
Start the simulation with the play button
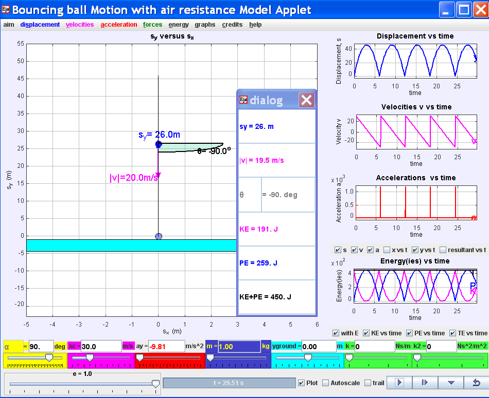(399, 383)
